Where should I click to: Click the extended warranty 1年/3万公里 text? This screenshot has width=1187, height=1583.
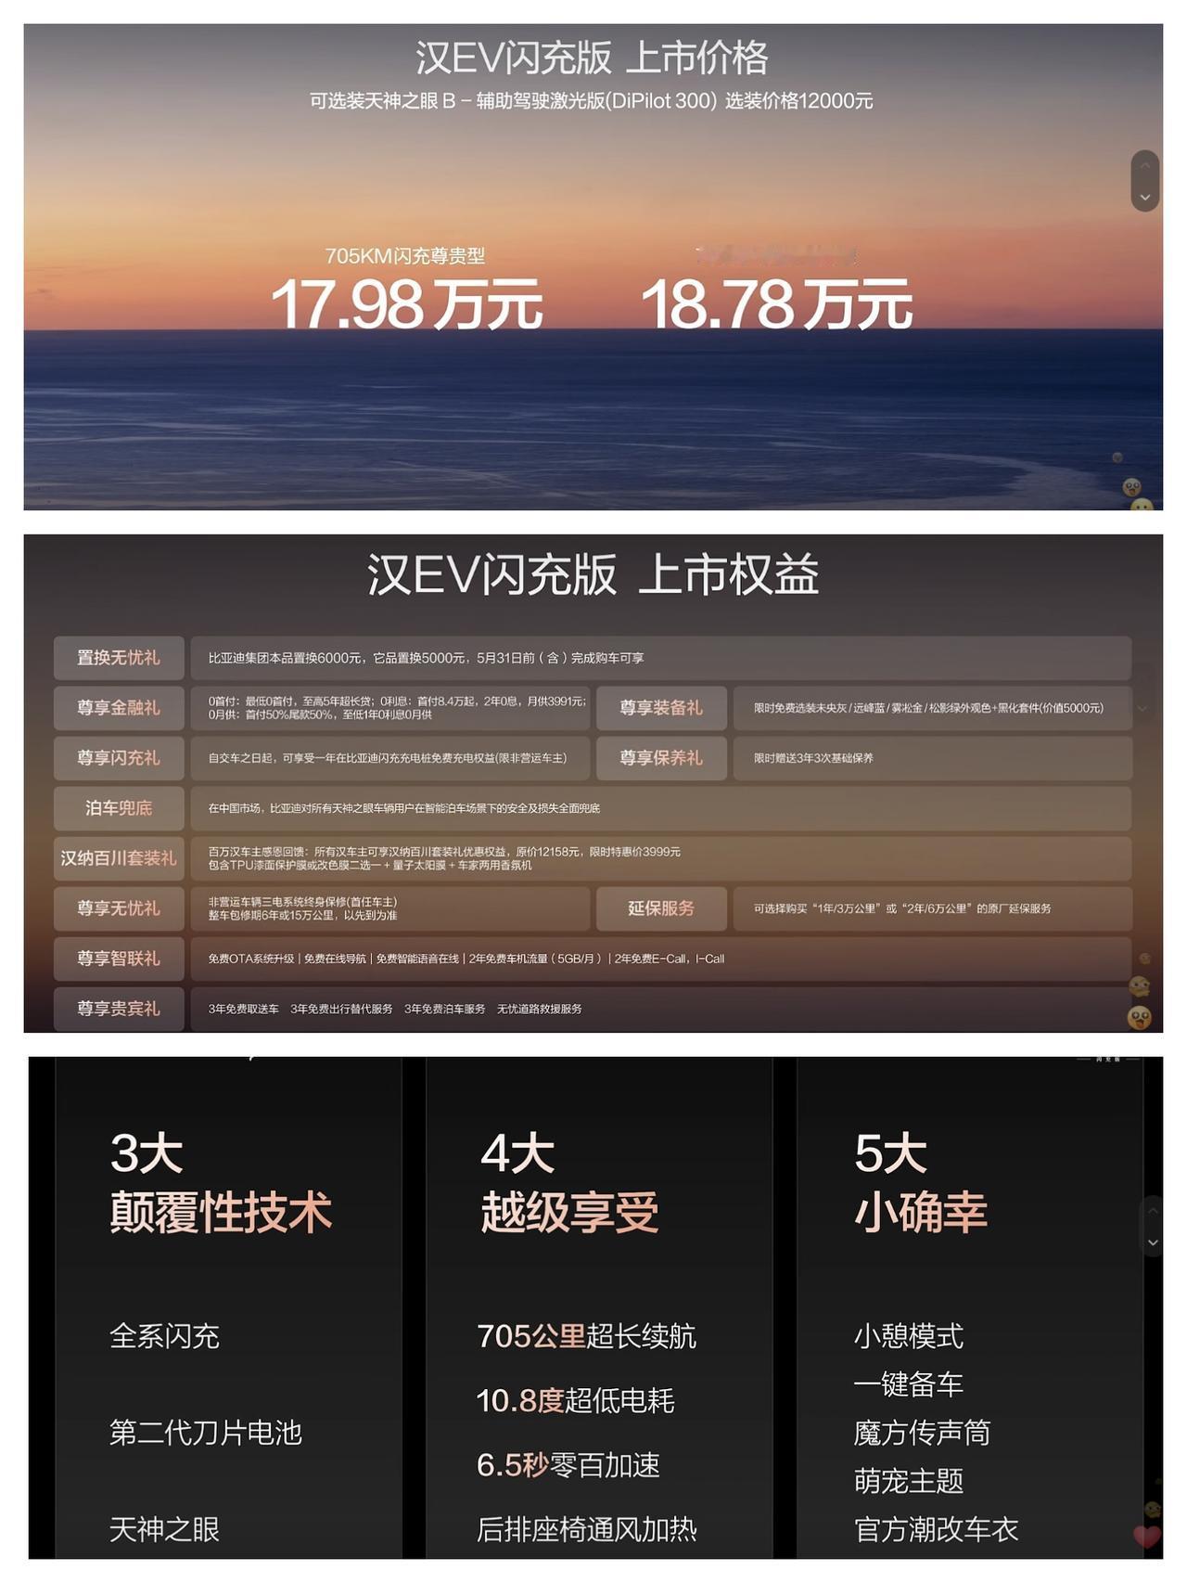[902, 908]
